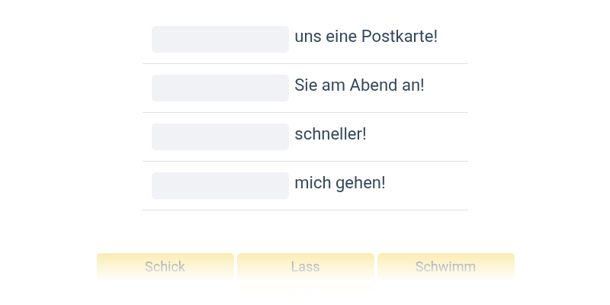Click the word "mich" in the last sentence
The width and height of the screenshot is (610, 305).
[313, 183]
